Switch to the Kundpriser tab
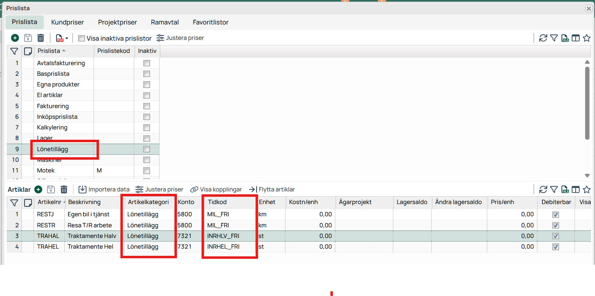The height and width of the screenshot is (296, 595). pos(68,22)
